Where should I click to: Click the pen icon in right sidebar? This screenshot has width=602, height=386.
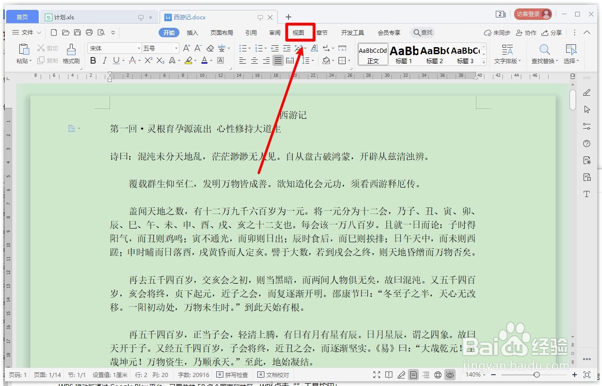pos(587,92)
